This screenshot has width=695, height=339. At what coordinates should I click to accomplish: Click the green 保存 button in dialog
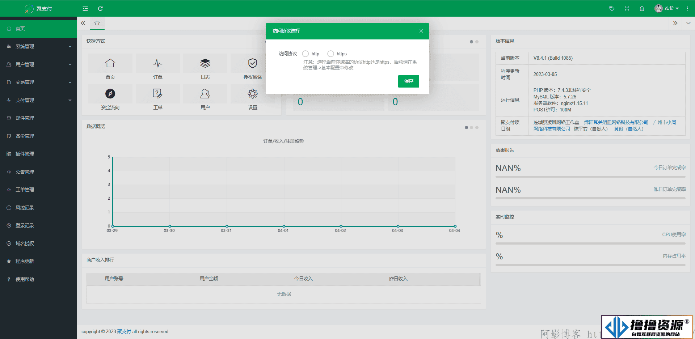click(x=409, y=81)
